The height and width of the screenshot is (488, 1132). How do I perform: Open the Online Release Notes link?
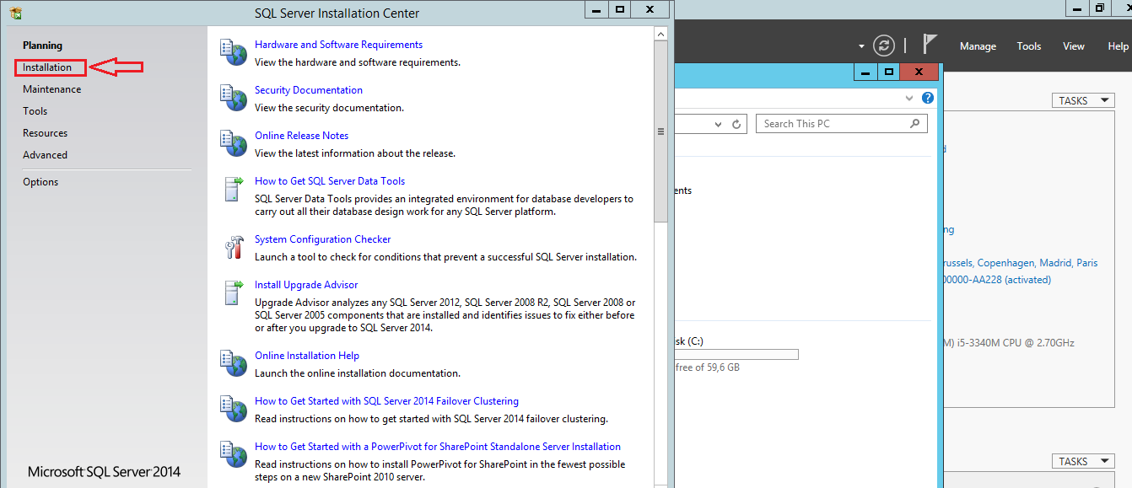(x=301, y=136)
